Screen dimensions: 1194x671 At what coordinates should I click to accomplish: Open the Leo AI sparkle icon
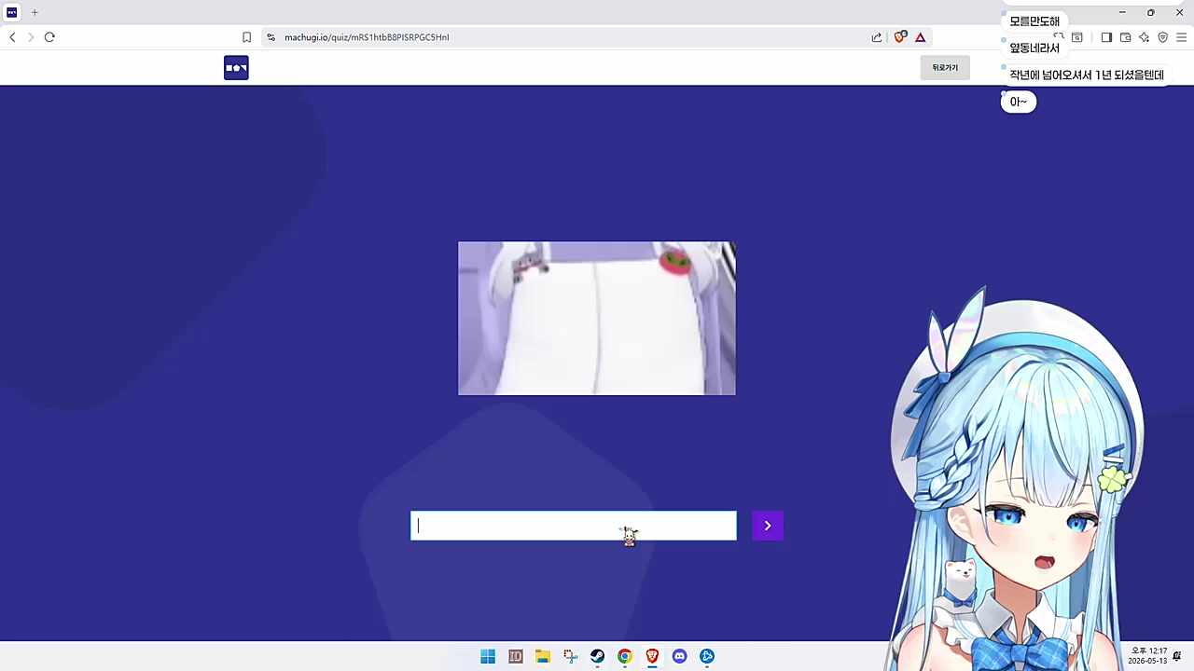(x=1144, y=37)
